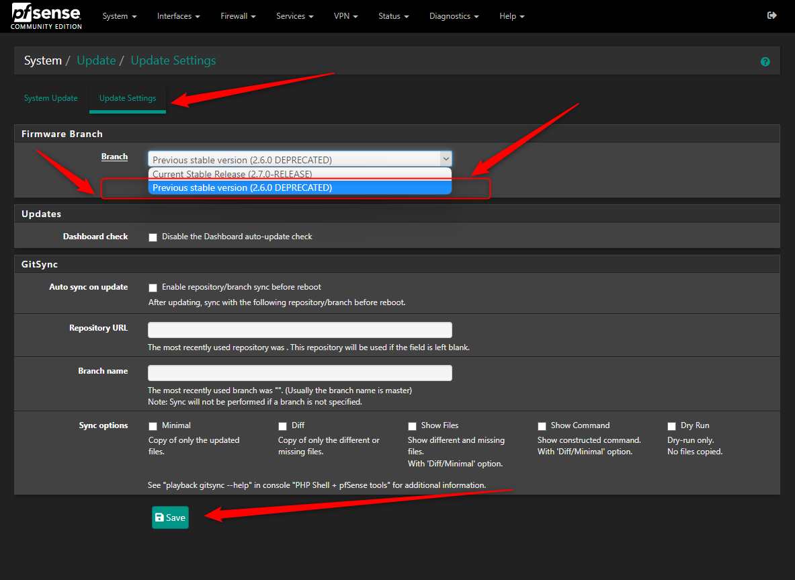Enable Disable the Dashboard auto-update check
The height and width of the screenshot is (580, 795).
(153, 237)
